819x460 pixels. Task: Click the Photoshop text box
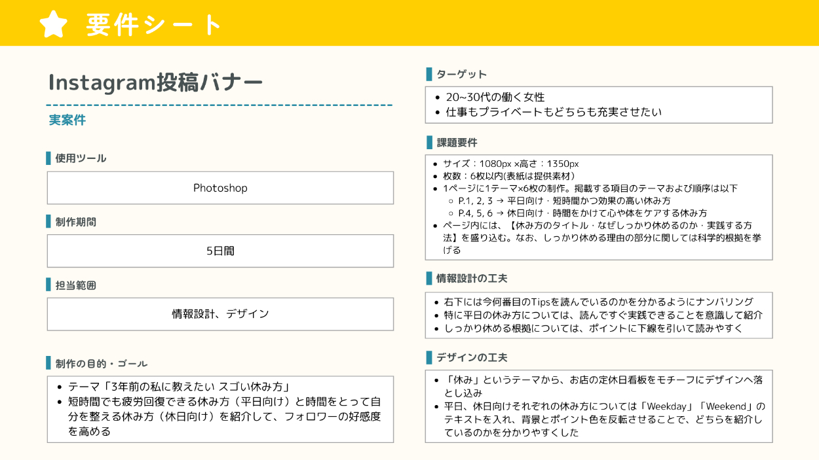tap(220, 188)
